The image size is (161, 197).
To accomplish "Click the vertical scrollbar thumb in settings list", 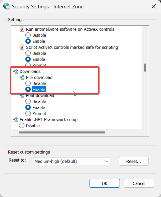I will [145, 68].
